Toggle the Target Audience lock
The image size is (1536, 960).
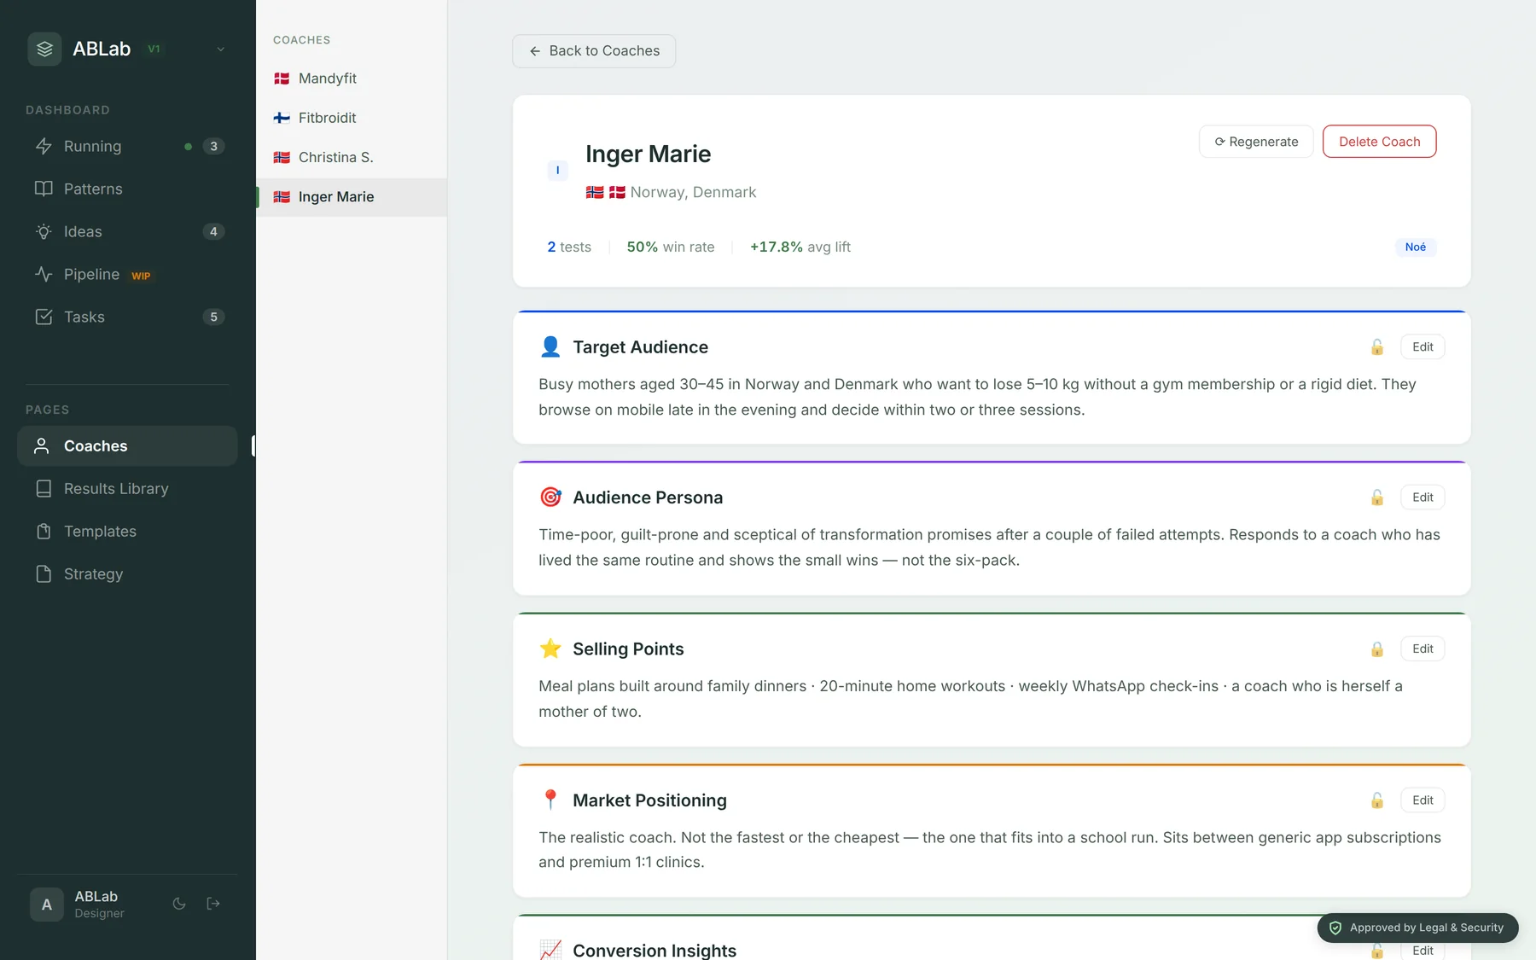click(1377, 347)
